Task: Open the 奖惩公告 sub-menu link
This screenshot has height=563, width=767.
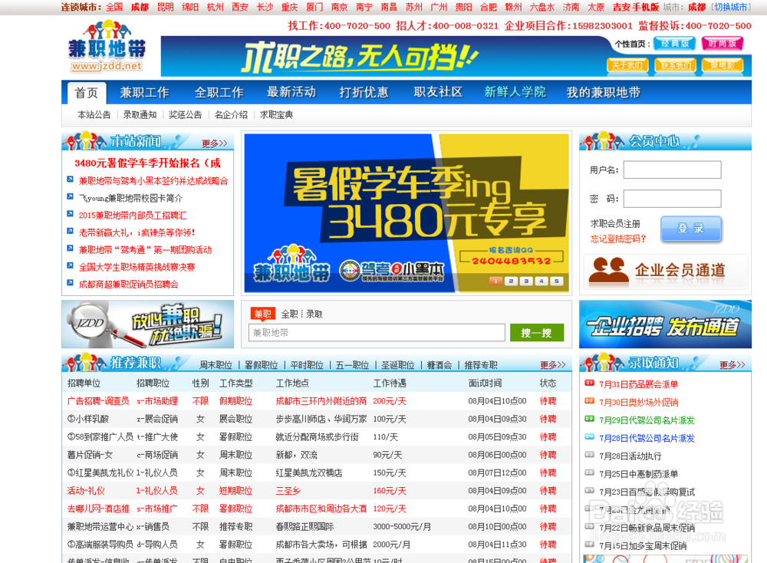Action: tap(185, 115)
